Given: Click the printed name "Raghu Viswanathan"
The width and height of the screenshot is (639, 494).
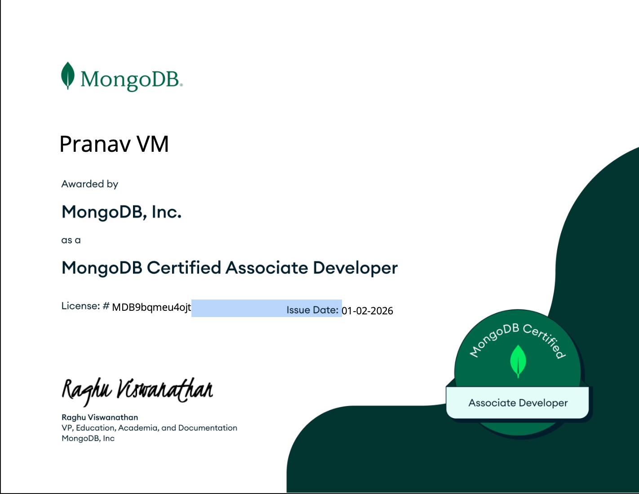Looking at the screenshot, I should pos(100,417).
